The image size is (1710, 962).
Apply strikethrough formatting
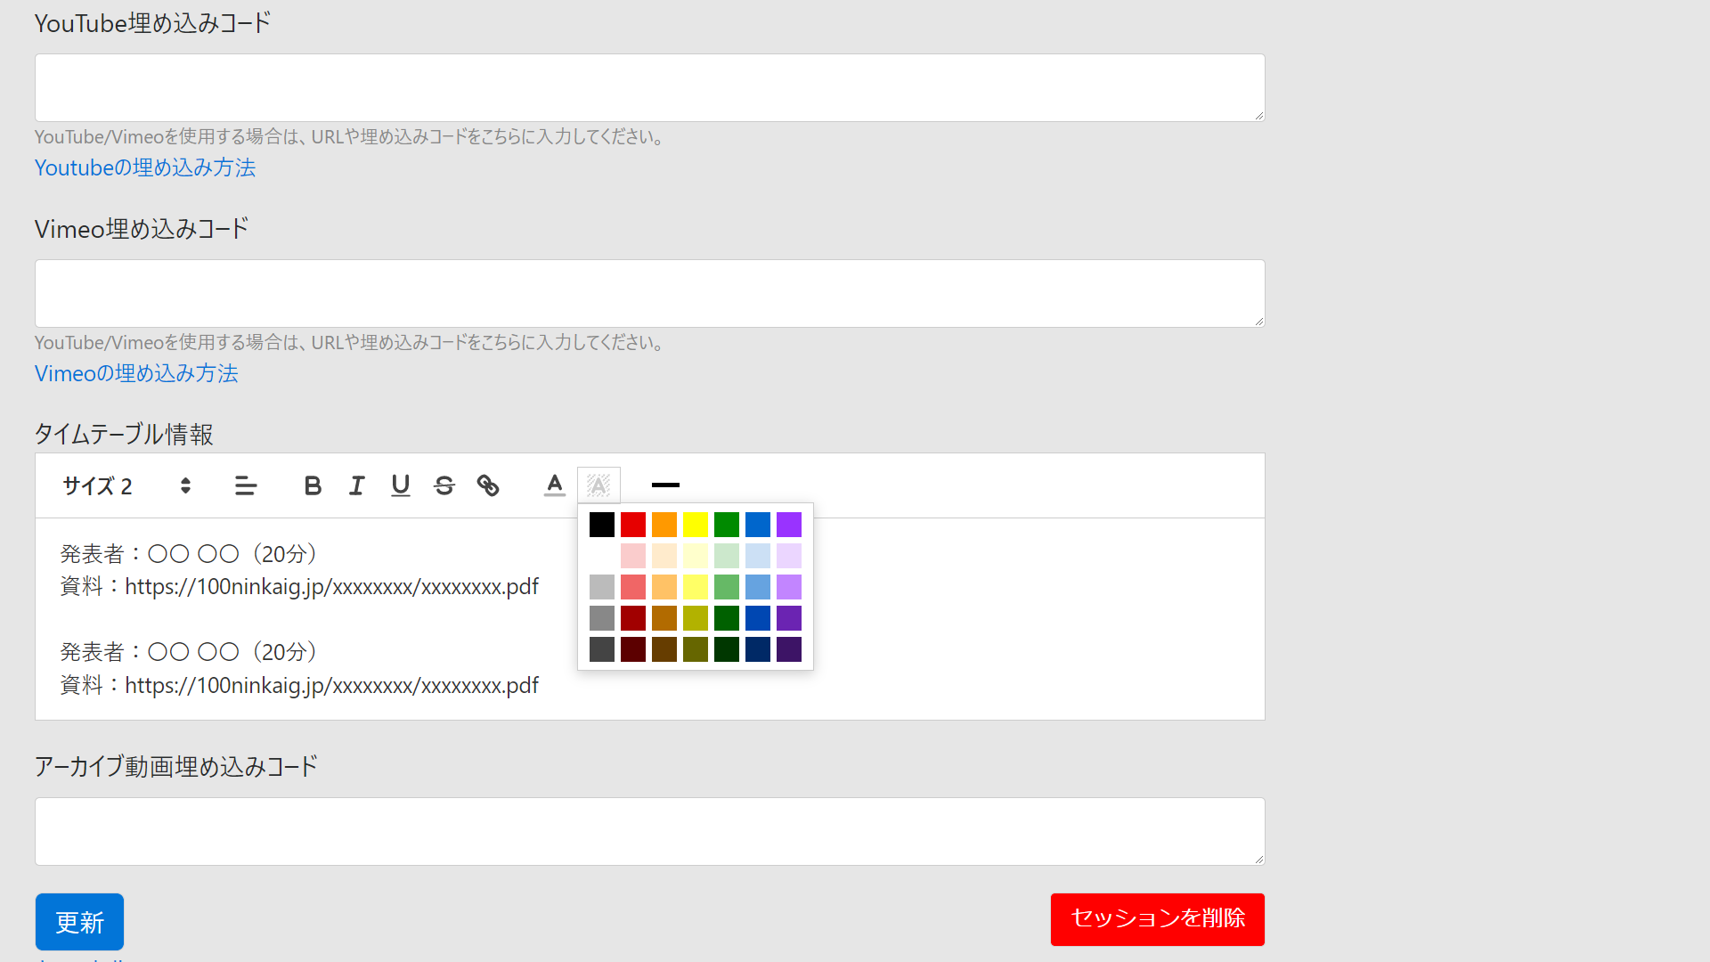(x=444, y=485)
